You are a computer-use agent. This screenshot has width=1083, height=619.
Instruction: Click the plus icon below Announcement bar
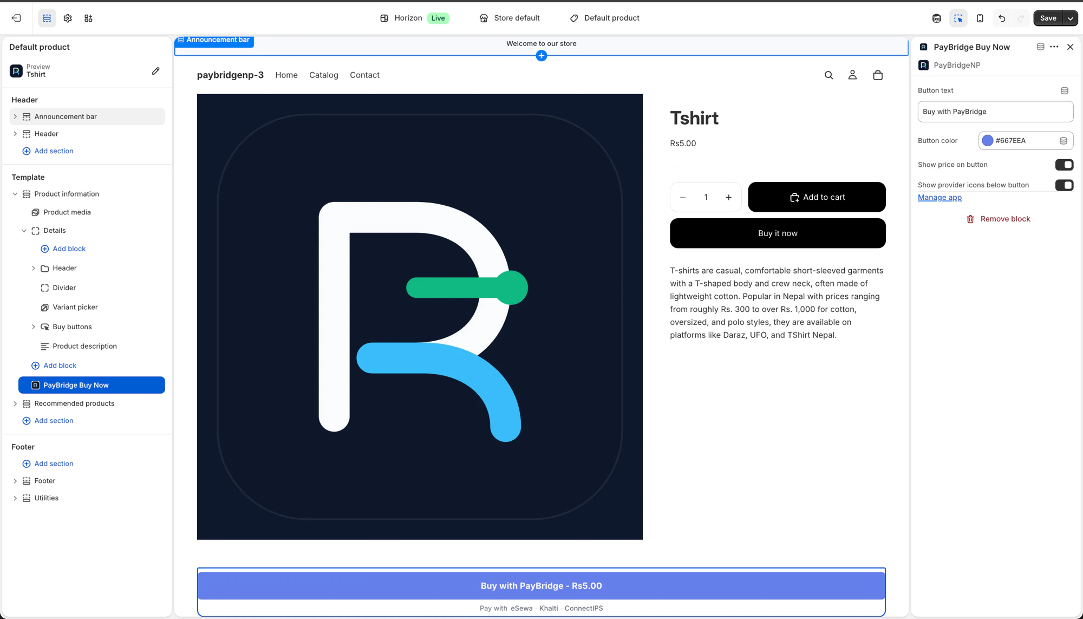click(x=541, y=56)
